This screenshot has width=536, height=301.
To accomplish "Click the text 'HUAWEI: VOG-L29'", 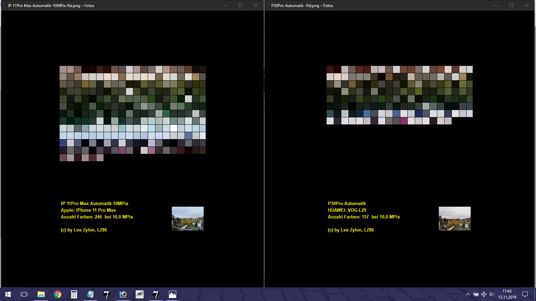I will (347, 210).
